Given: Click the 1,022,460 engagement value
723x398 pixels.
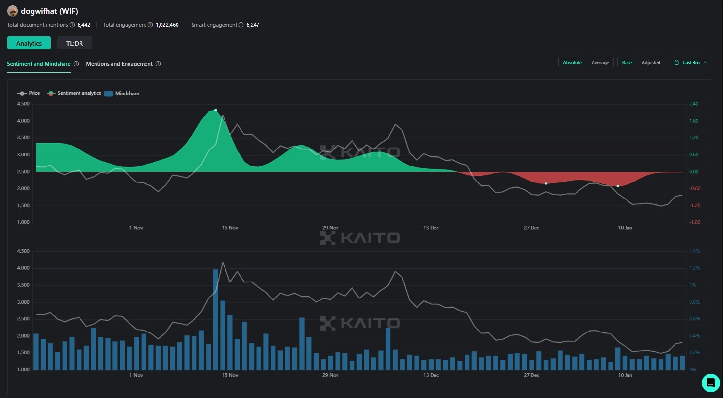Looking at the screenshot, I should [167, 25].
